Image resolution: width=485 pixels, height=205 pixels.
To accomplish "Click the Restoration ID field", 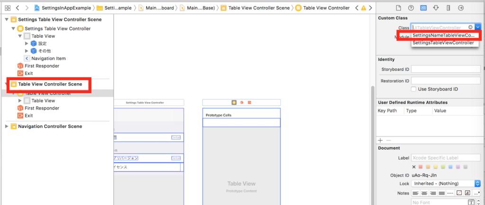I will (446, 81).
